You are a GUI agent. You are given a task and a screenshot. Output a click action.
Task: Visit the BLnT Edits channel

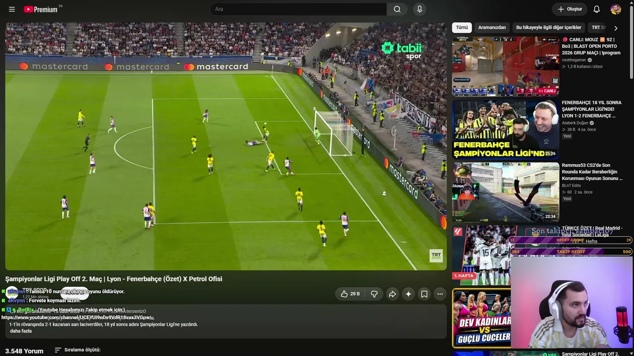(571, 186)
